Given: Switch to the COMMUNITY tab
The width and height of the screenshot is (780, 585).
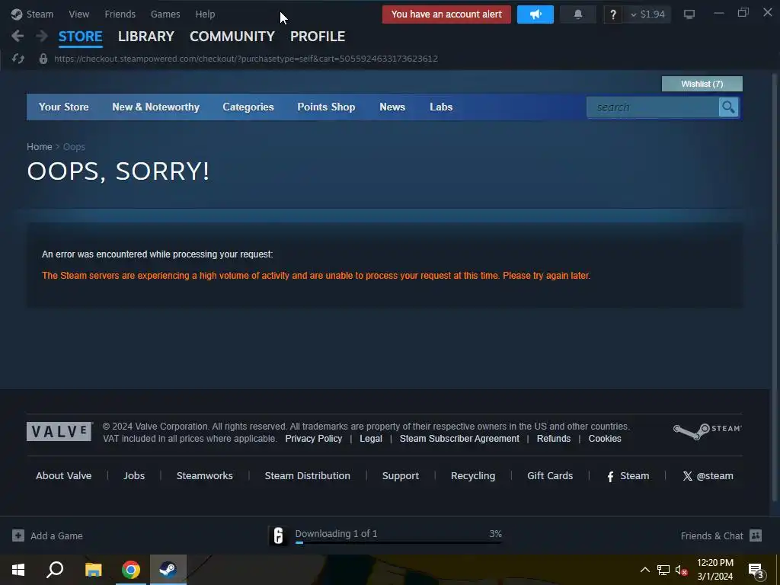Looking at the screenshot, I should 232,37.
